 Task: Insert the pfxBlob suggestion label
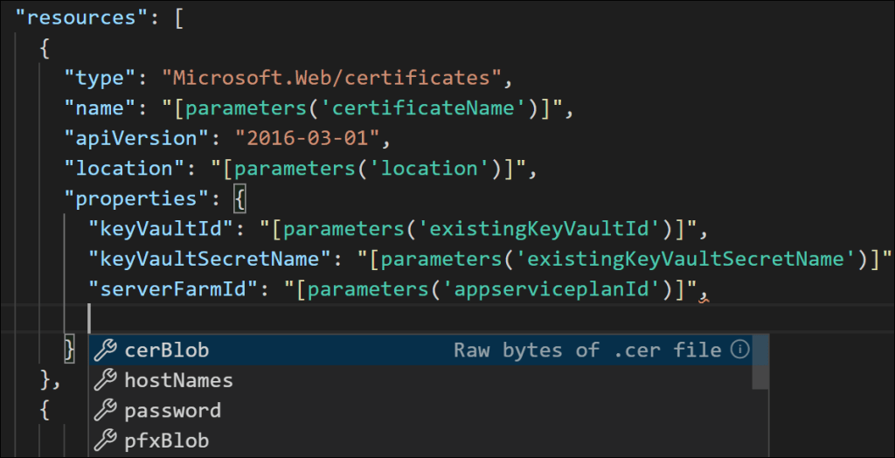pos(166,441)
